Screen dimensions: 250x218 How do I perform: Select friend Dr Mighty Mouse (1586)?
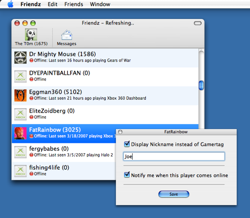pyautogui.click(x=105, y=58)
